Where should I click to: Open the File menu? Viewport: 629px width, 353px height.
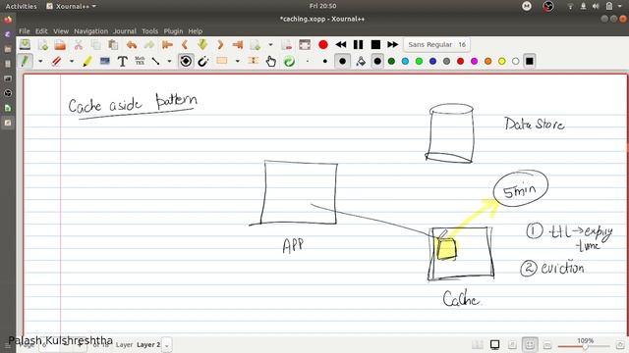(x=24, y=30)
